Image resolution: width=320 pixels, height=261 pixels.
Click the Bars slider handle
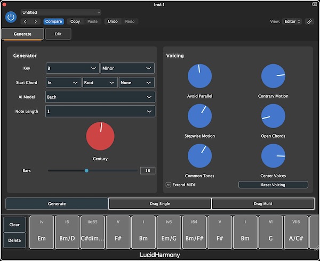point(86,170)
